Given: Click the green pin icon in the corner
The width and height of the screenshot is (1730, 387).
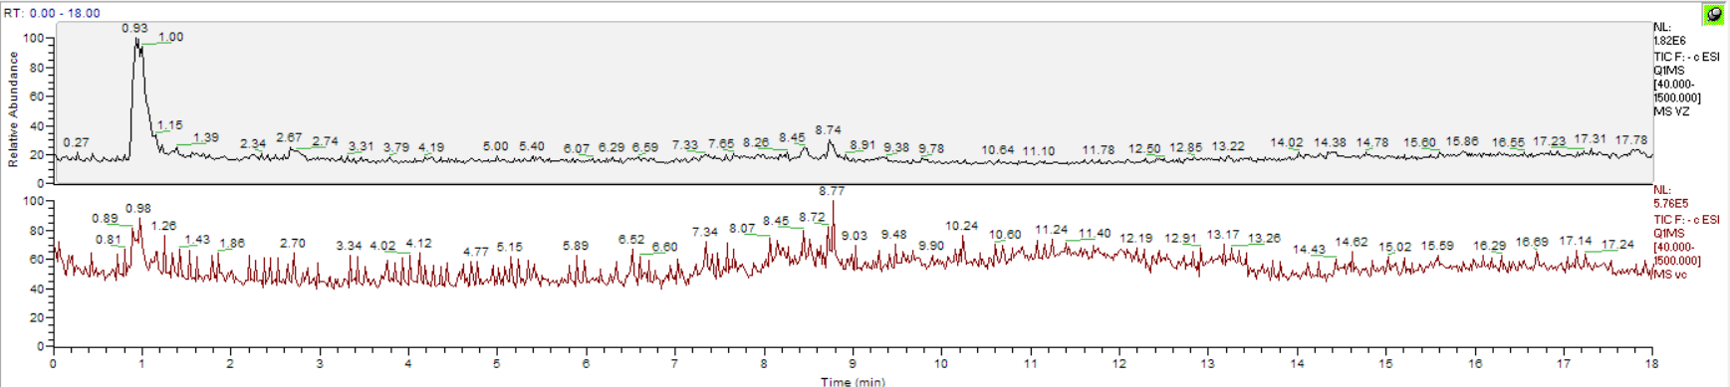Looking at the screenshot, I should pyautogui.click(x=1714, y=14).
